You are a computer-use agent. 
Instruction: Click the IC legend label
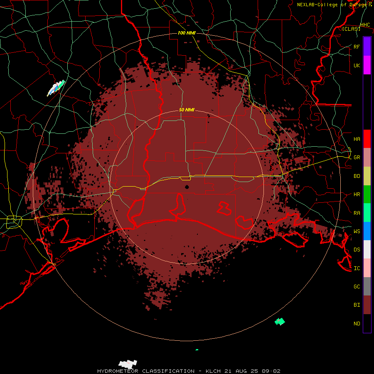(357, 268)
